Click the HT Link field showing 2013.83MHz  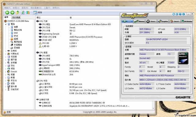coord(182,29)
